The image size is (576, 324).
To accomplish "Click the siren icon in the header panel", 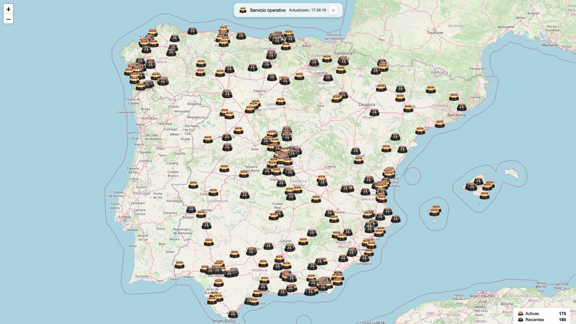I will click(x=243, y=10).
